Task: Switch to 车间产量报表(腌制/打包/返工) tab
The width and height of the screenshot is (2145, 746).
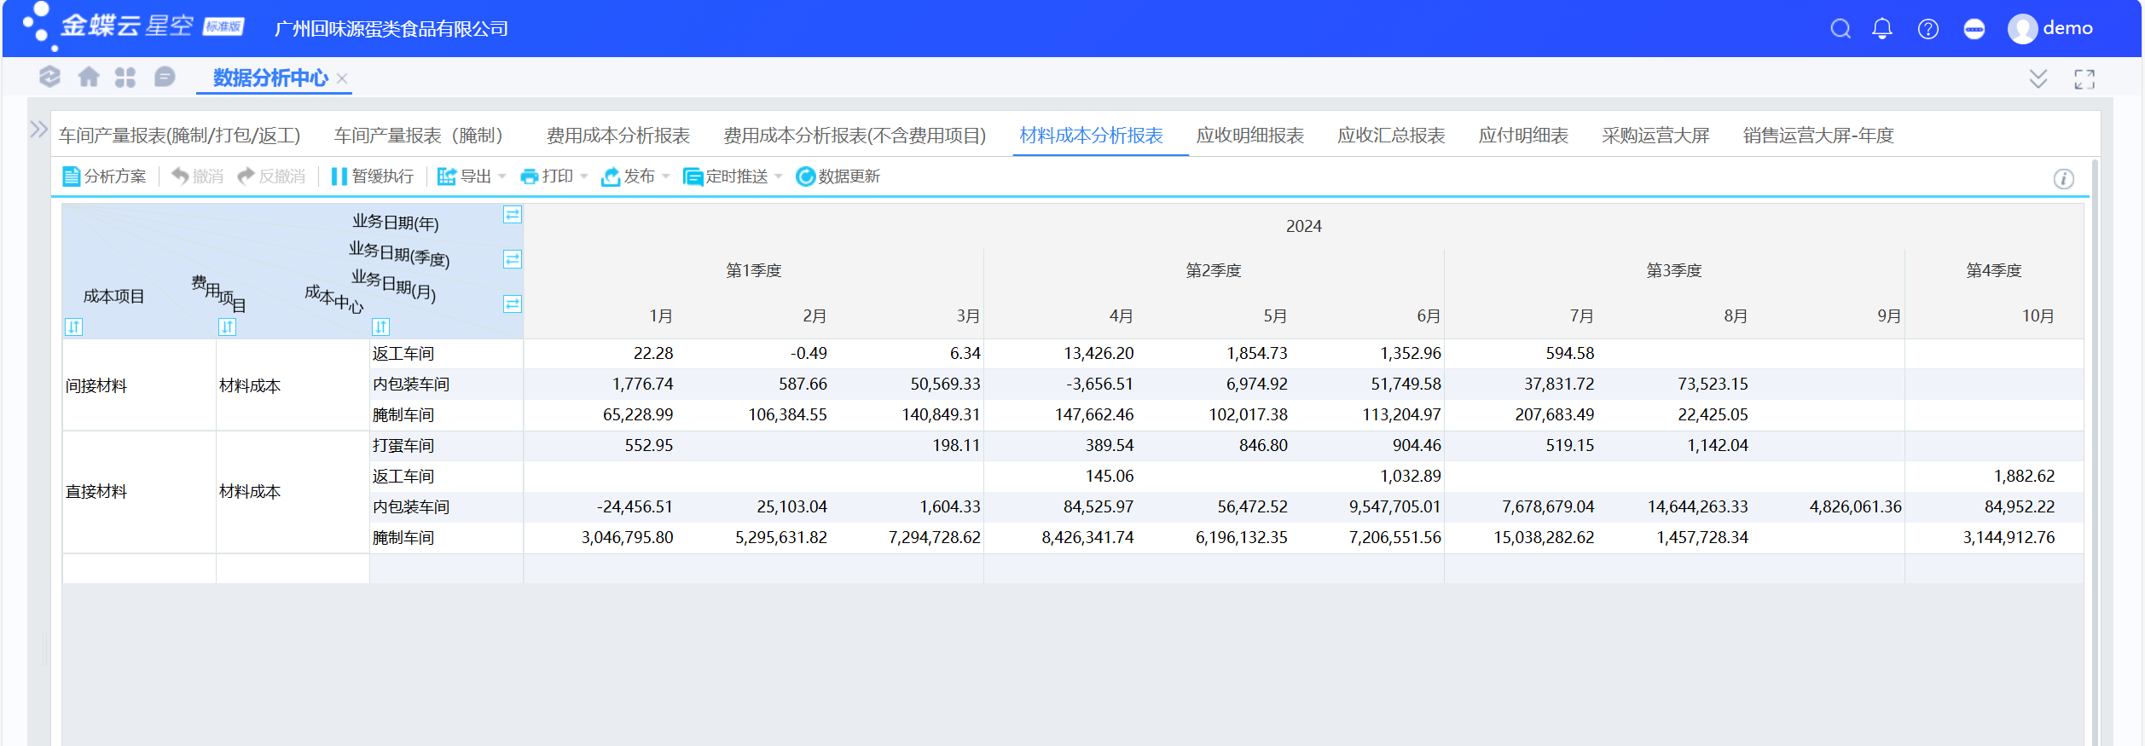Action: pyautogui.click(x=179, y=136)
